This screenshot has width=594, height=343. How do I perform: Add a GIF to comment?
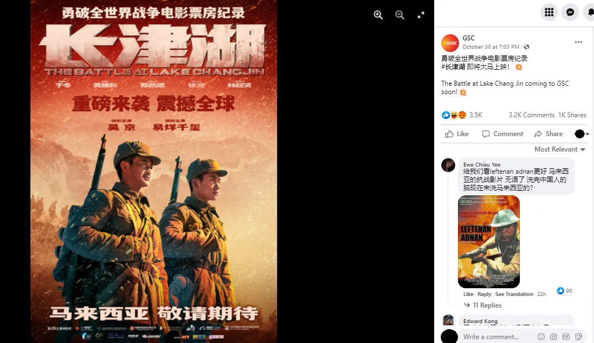pyautogui.click(x=566, y=336)
